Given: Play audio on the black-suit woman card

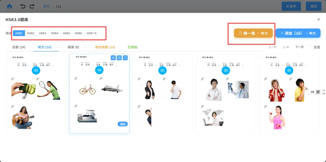Looking at the screenshot, I should 162,70.
